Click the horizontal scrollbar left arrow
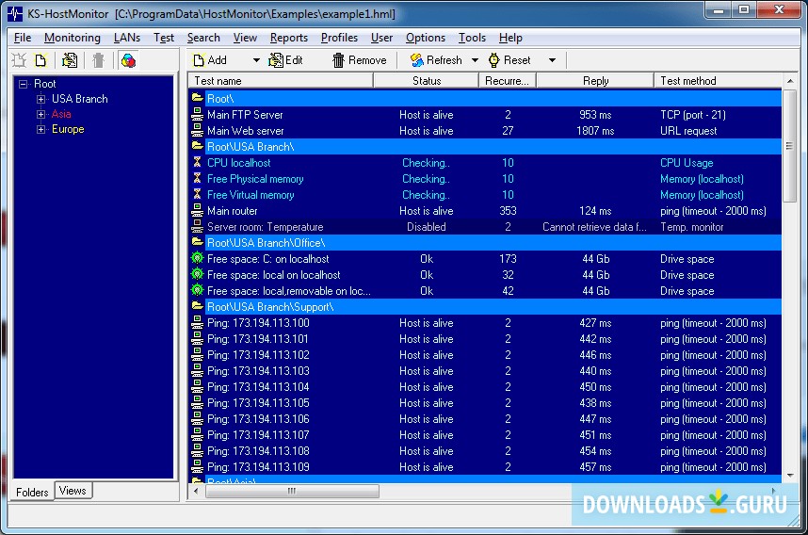This screenshot has height=535, width=808. click(196, 491)
